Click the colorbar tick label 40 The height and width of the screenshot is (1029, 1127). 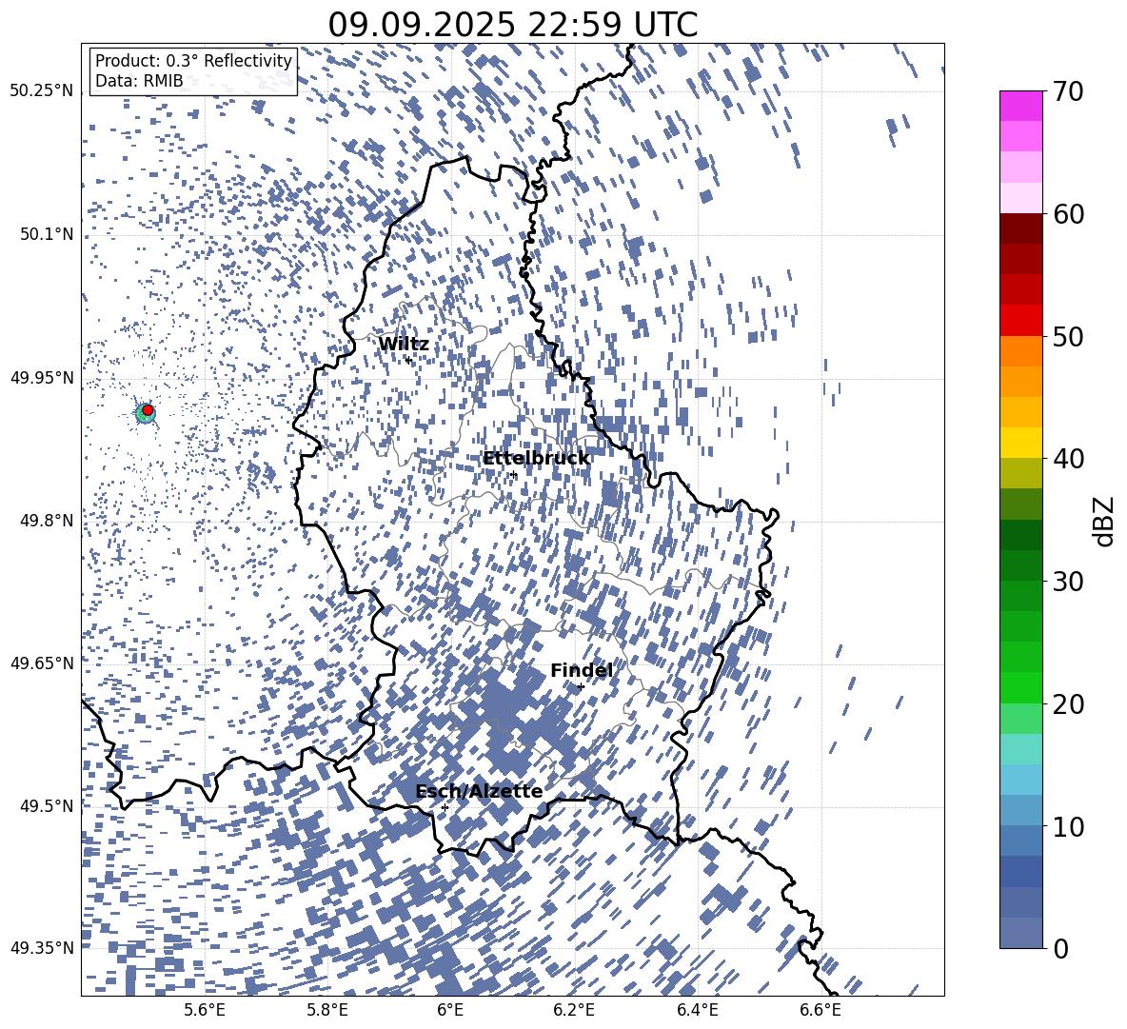(1068, 459)
